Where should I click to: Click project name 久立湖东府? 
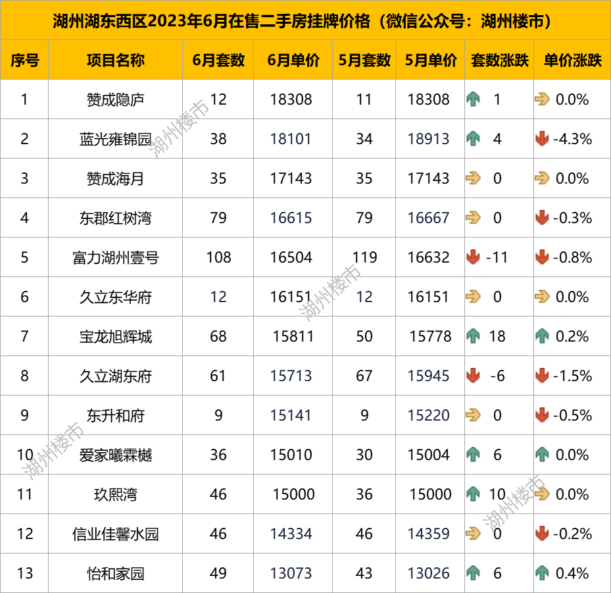115,376
